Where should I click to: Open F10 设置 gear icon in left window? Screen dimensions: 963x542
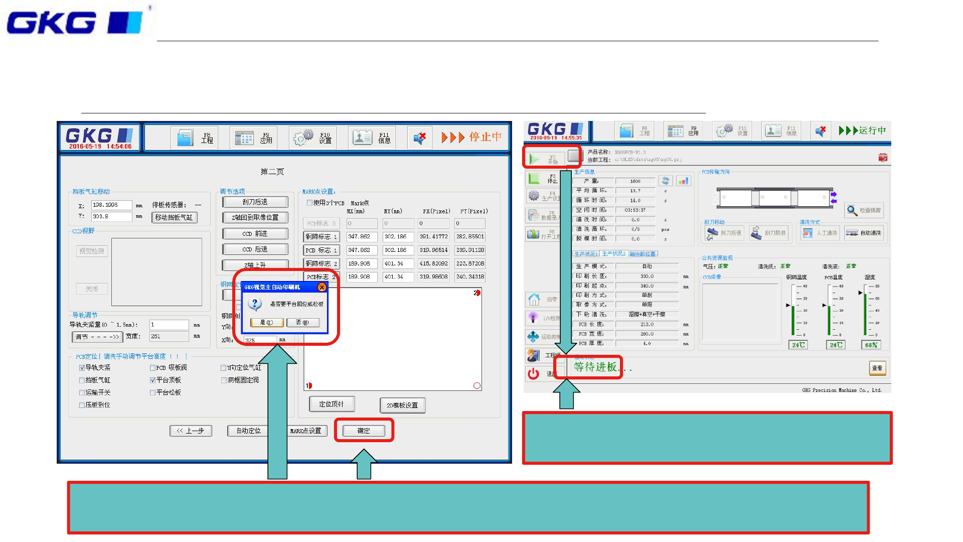(x=303, y=138)
